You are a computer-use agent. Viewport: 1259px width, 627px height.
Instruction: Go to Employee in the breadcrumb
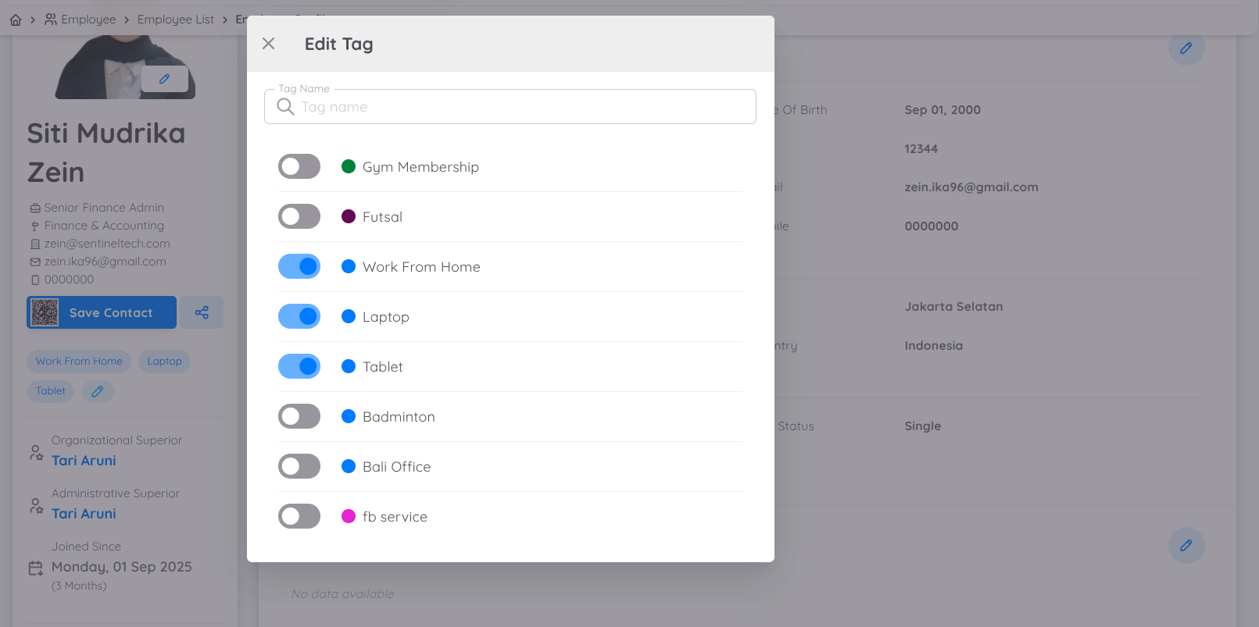coord(88,20)
